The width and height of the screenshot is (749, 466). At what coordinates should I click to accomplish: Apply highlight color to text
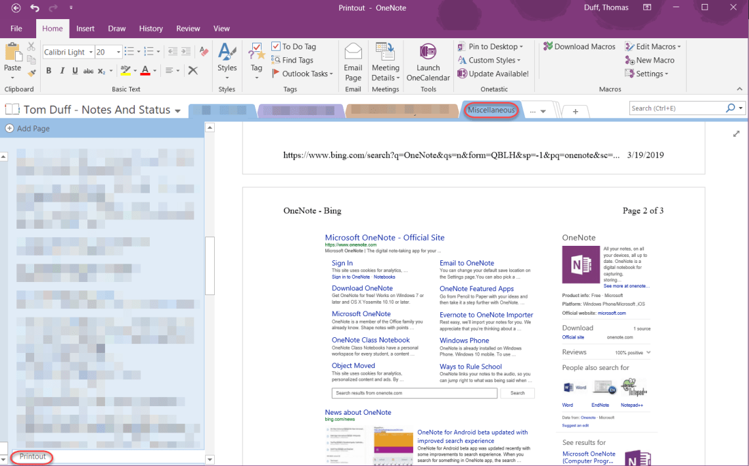pos(126,70)
